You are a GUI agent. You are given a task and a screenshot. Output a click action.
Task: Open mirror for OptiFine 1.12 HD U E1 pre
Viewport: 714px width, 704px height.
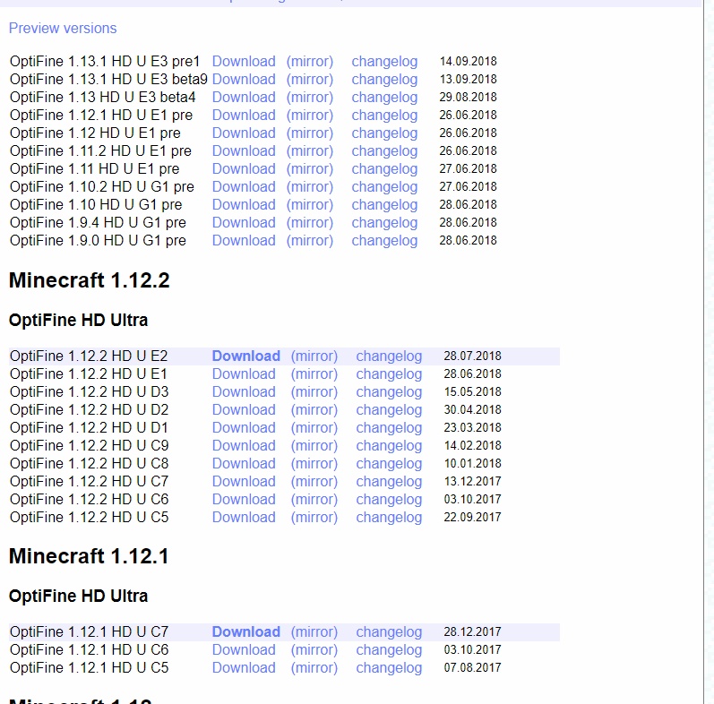[x=310, y=133]
